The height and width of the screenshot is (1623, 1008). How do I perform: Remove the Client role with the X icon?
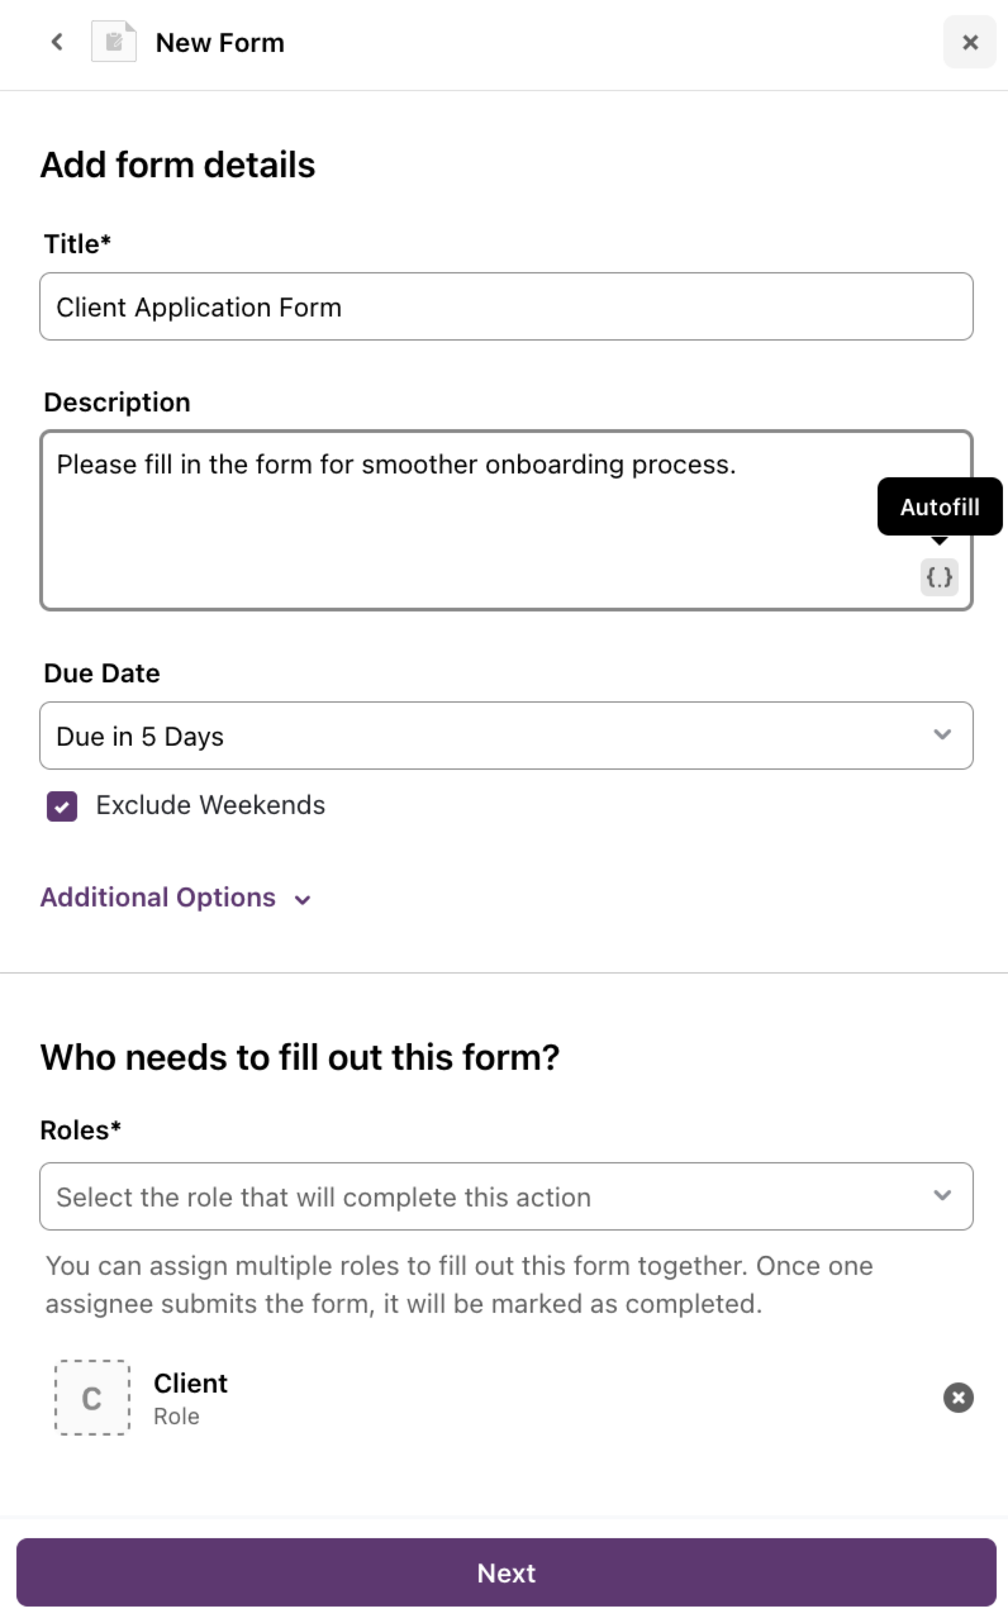coord(958,1398)
